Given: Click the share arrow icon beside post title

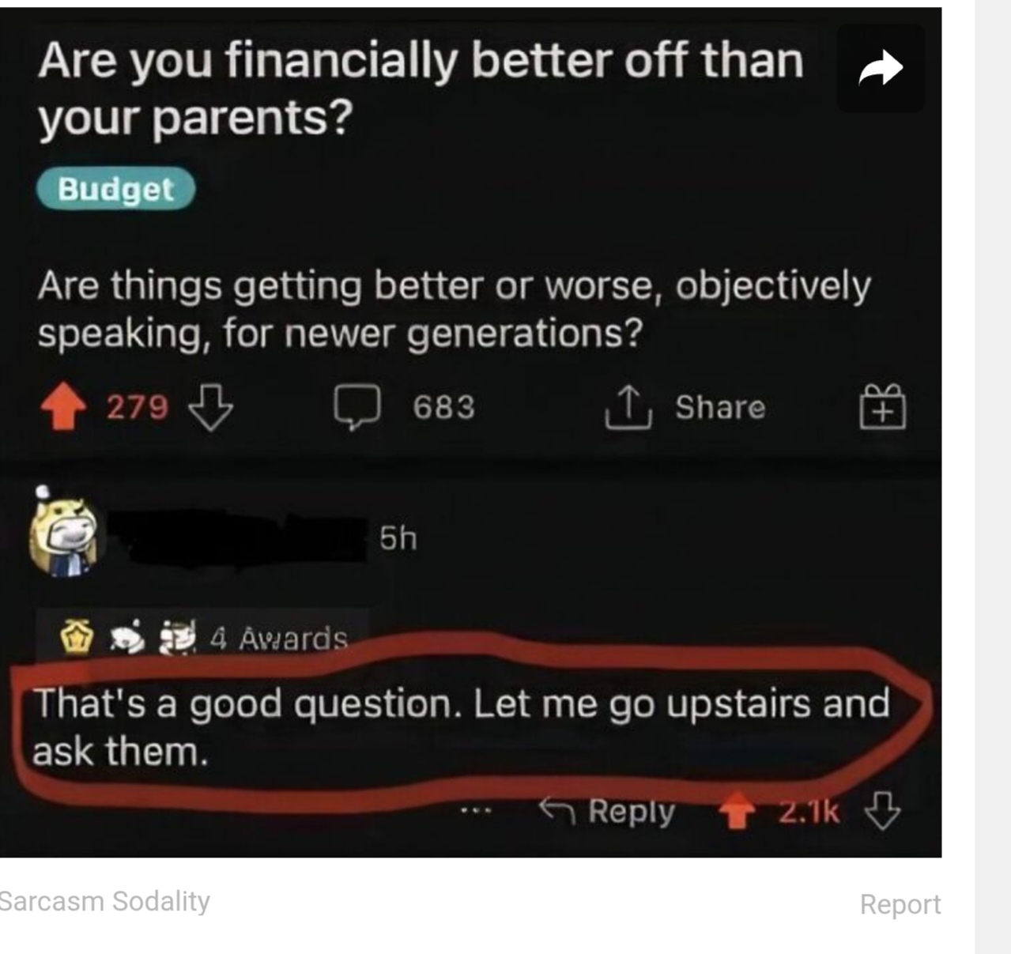Looking at the screenshot, I should point(880,68).
